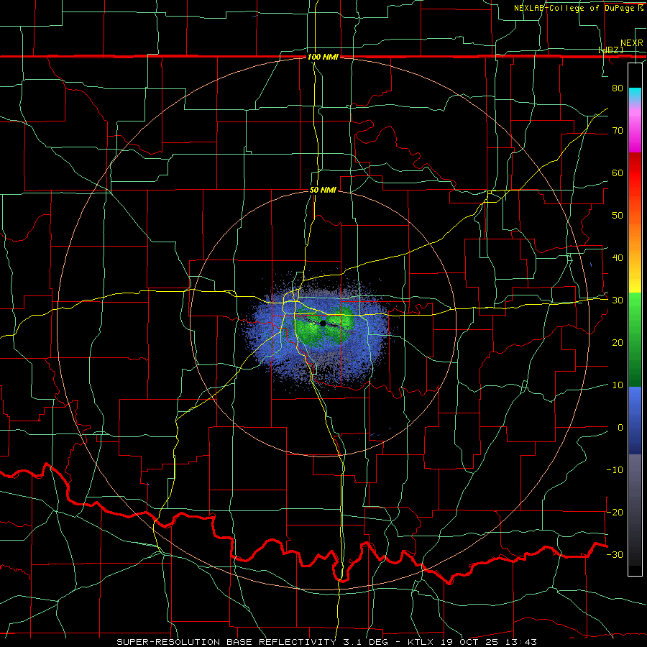Click the -10 value on dBZ scale
The image size is (647, 647).
click(615, 469)
